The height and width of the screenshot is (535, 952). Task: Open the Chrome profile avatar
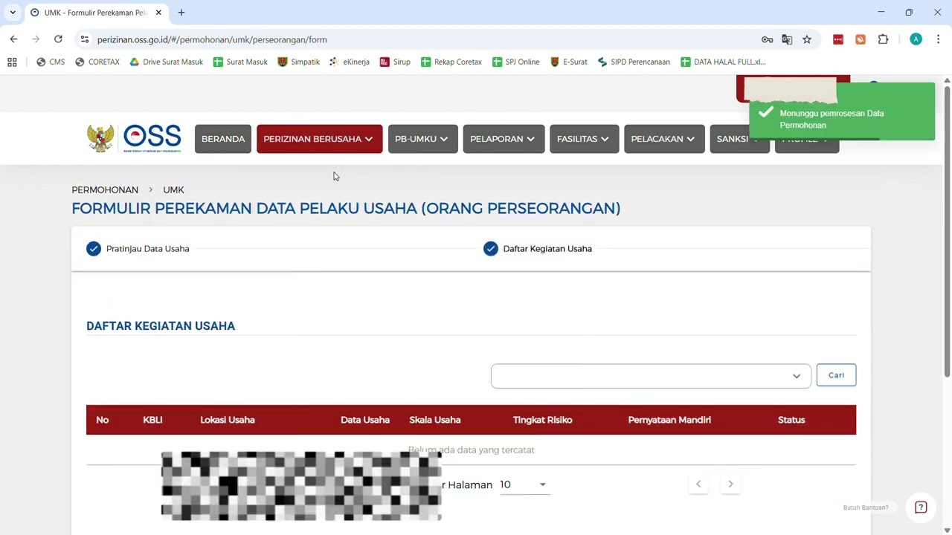click(x=916, y=39)
